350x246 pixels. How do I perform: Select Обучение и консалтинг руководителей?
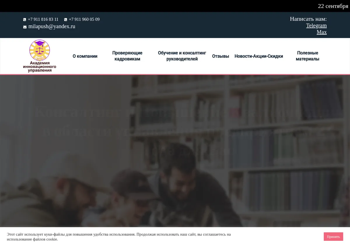(x=182, y=56)
